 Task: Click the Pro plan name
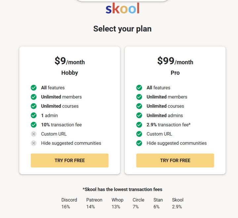[x=175, y=73]
